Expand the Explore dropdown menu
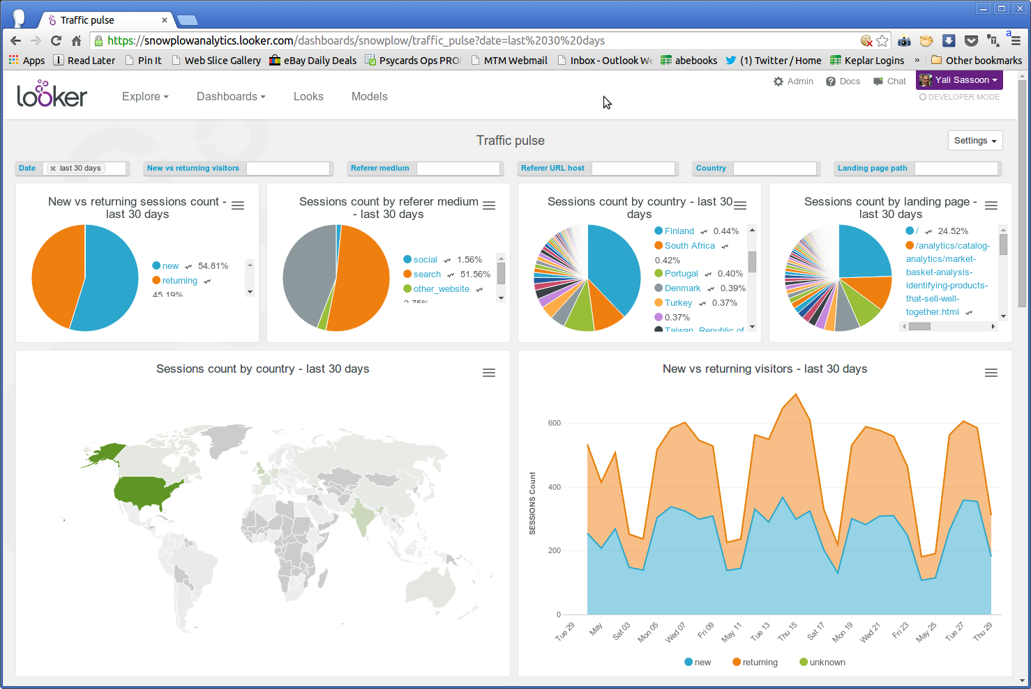Viewport: 1031px width, 689px height. pyautogui.click(x=145, y=97)
